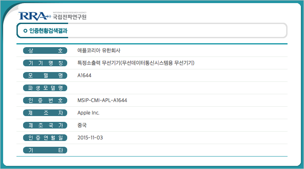
Task: Click the 상호 label pill
Action: [45, 51]
